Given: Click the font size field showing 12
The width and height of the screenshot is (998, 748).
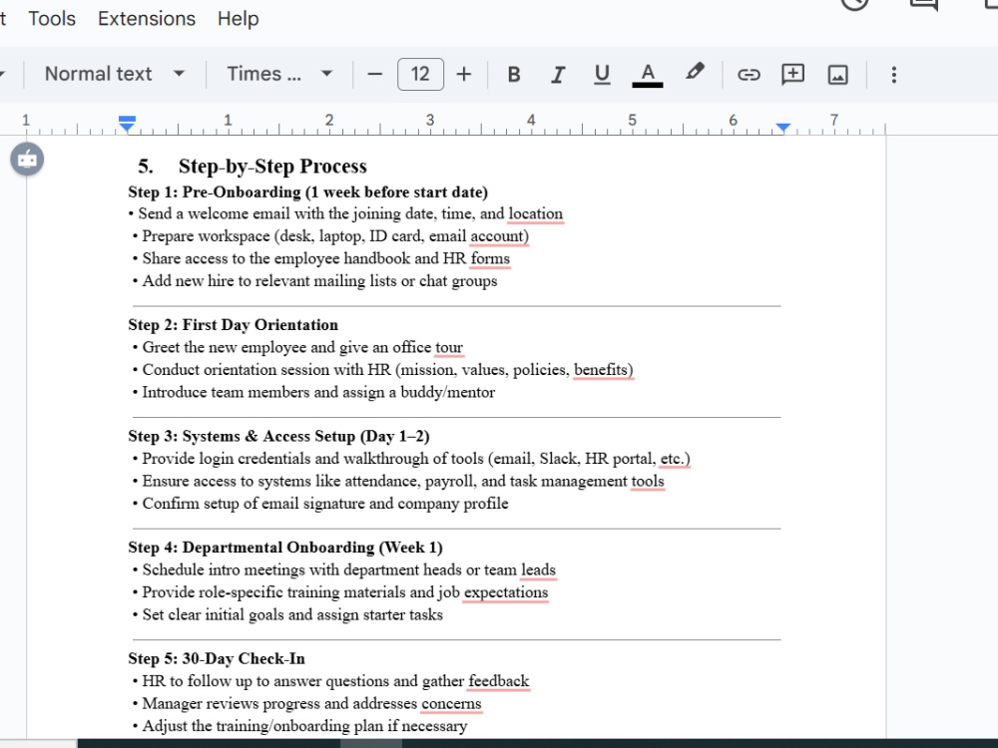Looking at the screenshot, I should click(x=420, y=75).
